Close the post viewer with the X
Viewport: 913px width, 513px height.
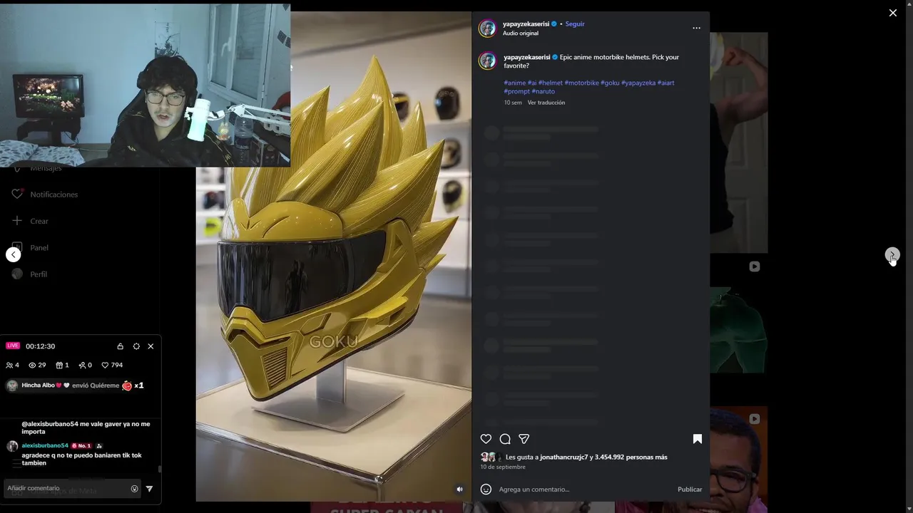click(893, 13)
